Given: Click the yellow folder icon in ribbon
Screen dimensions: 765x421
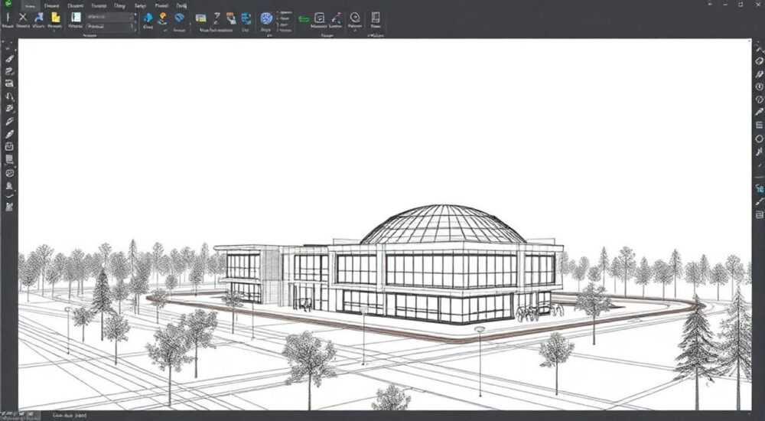Looking at the screenshot, I should click(56, 18).
